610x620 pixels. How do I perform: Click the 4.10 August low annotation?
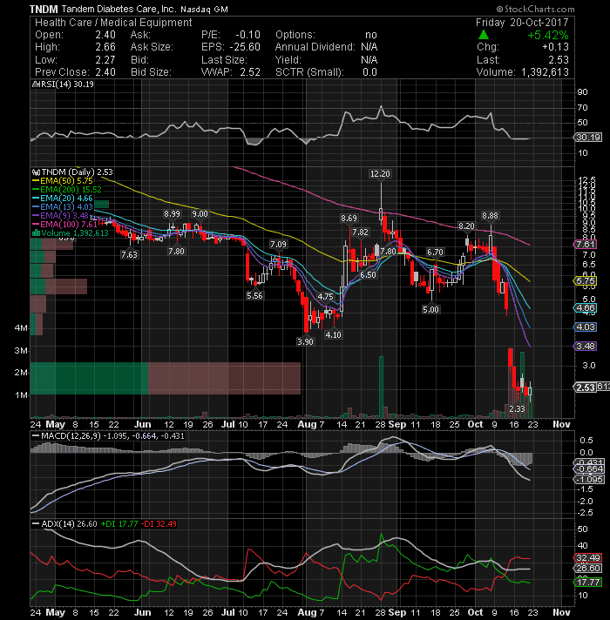coord(333,335)
